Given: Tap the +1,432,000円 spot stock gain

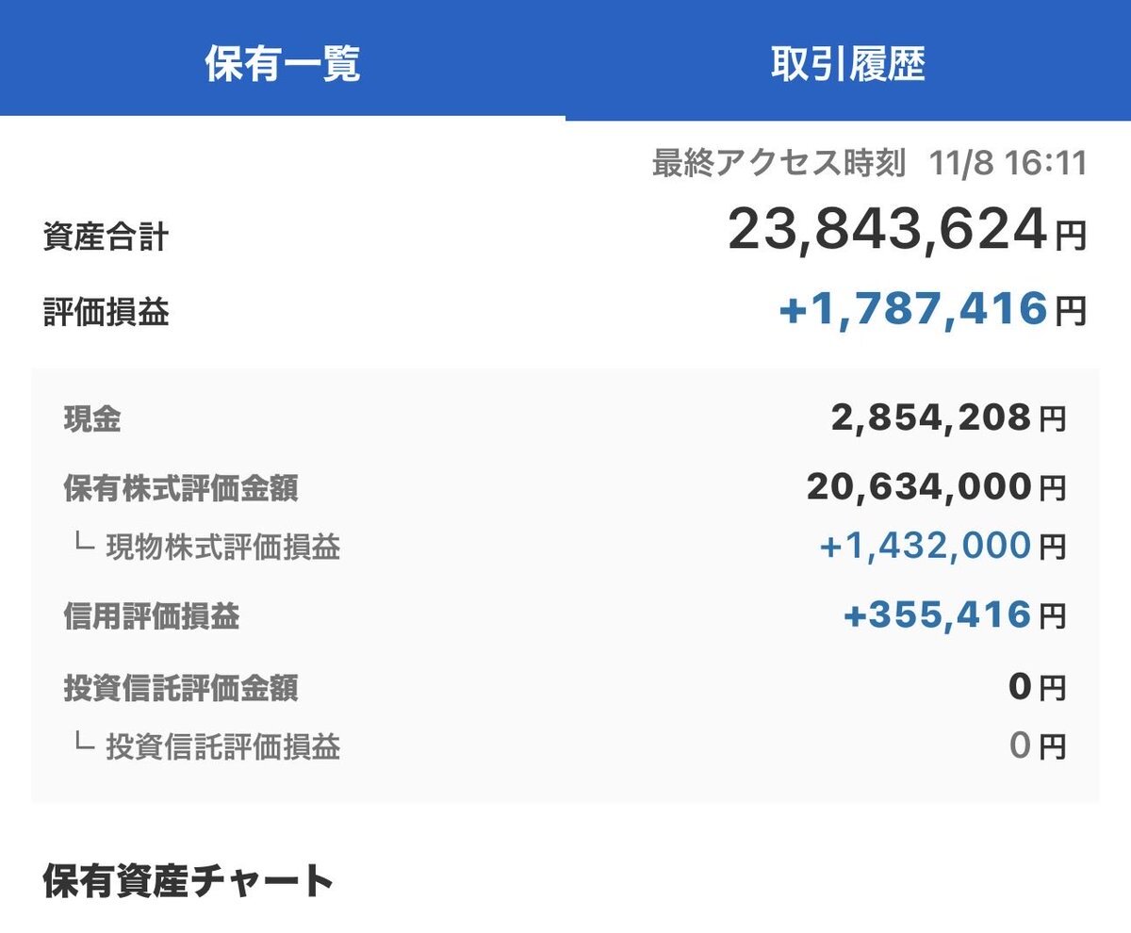Looking at the screenshot, I should [942, 546].
